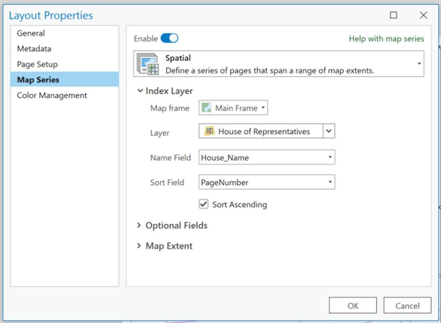This screenshot has width=441, height=323.
Task: Open the map series type dropdown
Action: pos(420,63)
